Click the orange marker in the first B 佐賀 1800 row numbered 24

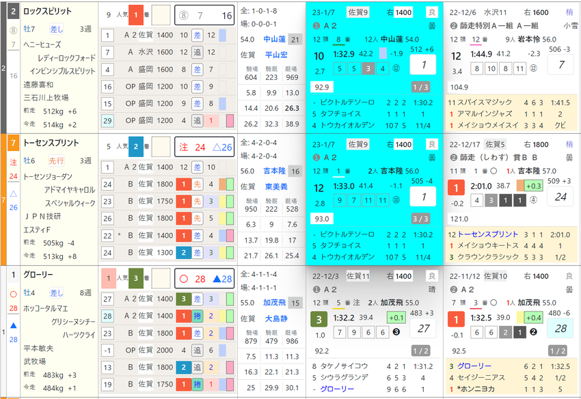(x=222, y=184)
